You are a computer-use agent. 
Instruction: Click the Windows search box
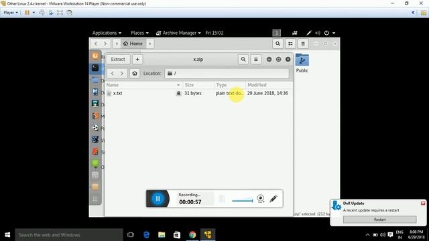pyautogui.click(x=69, y=235)
